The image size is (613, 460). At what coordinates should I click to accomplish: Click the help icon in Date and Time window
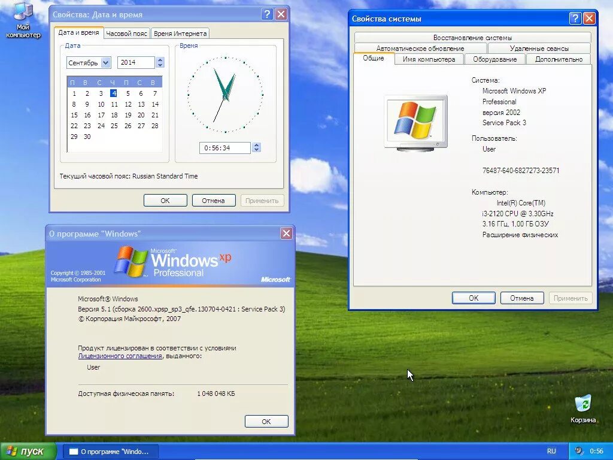click(x=267, y=14)
